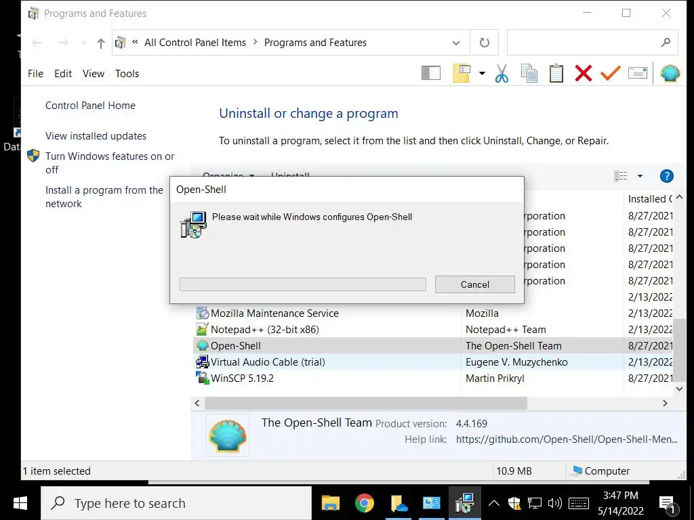Open File Explorer from the taskbar
Viewport: 694px width, 520px height.
tap(330, 503)
